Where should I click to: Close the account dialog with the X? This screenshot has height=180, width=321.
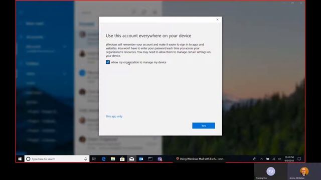(217, 19)
